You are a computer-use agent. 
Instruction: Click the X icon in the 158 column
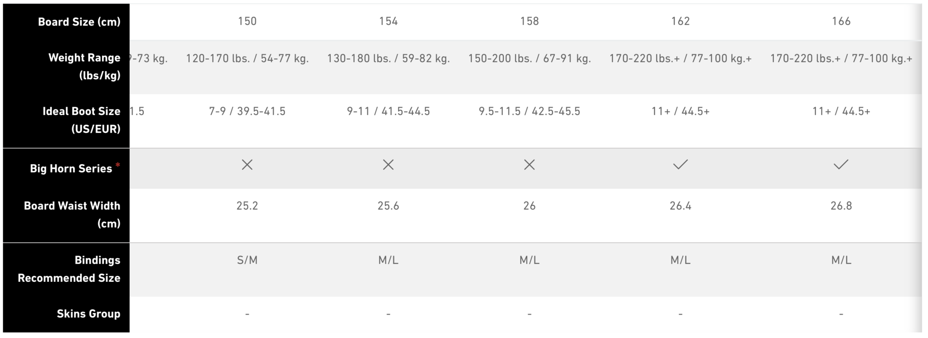tap(529, 164)
